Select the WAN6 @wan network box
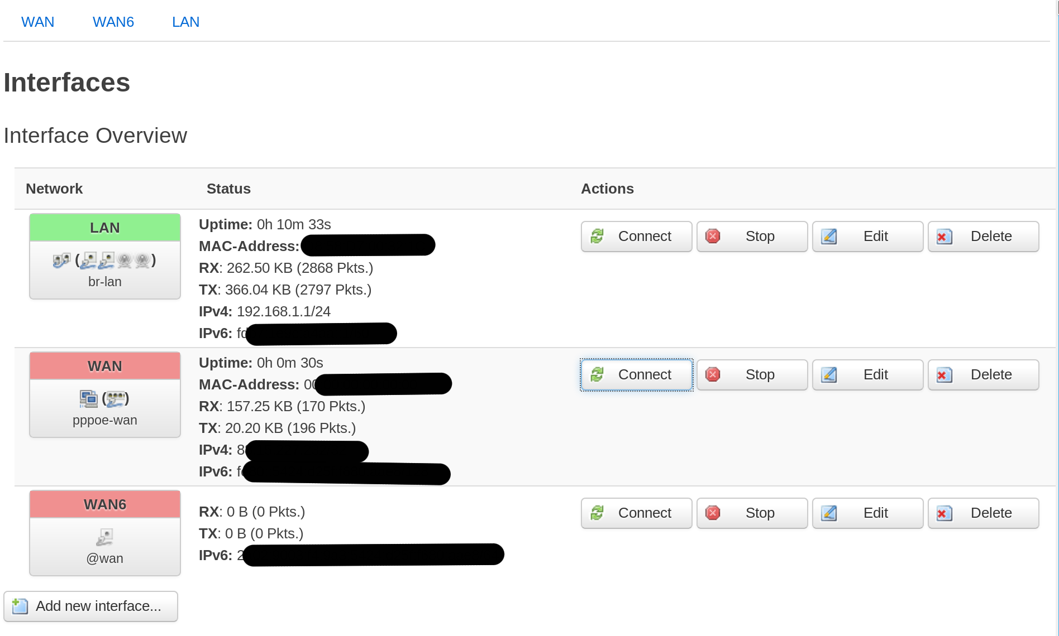Image resolution: width=1059 pixels, height=636 pixels. click(x=105, y=533)
